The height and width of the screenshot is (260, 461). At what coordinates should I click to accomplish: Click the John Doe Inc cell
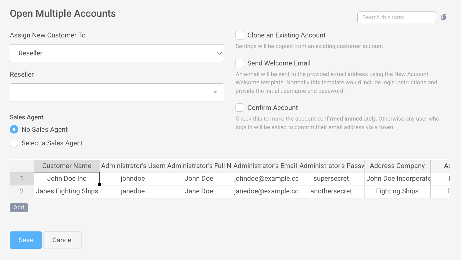(x=67, y=179)
